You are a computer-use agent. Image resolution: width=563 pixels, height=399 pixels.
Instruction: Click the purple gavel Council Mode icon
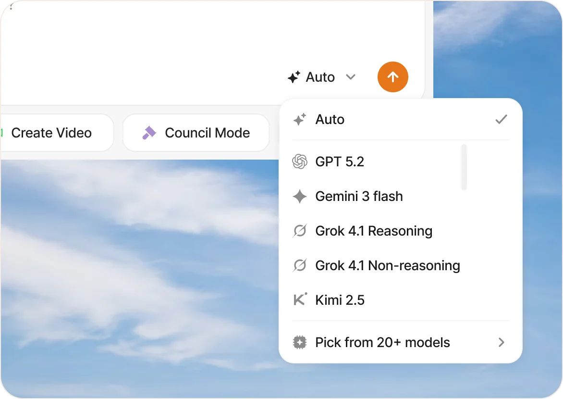pos(149,133)
